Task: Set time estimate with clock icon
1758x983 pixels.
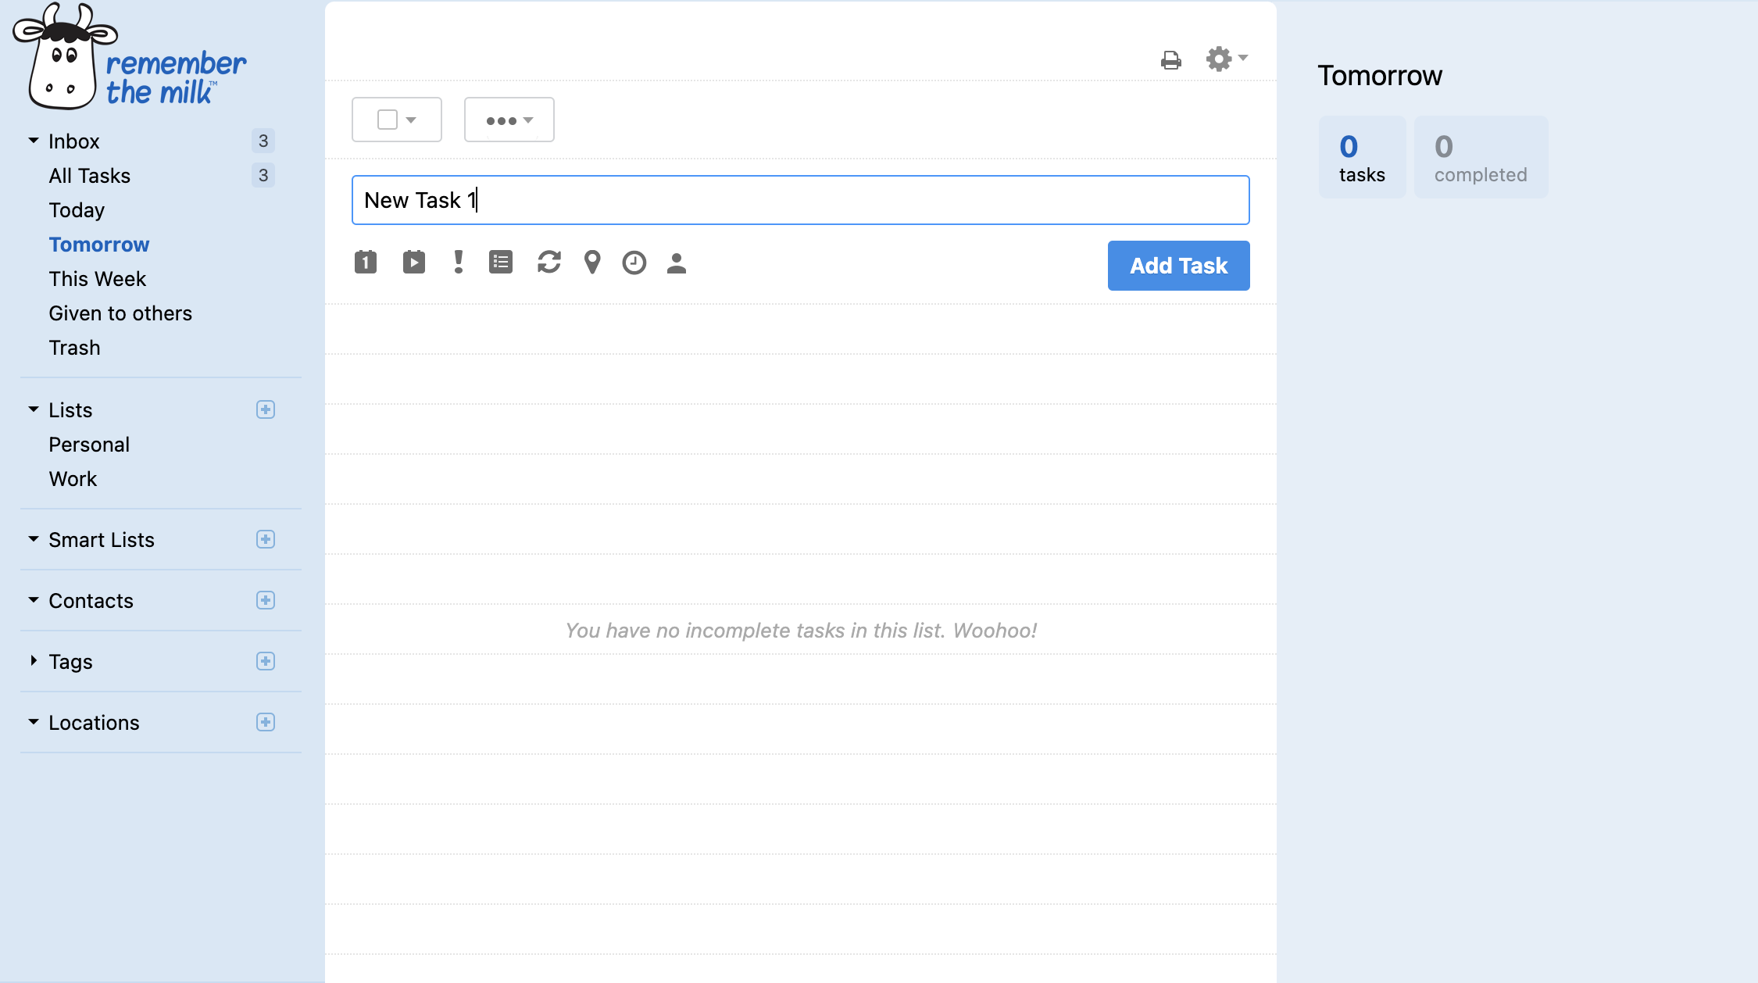Action: pyautogui.click(x=634, y=263)
